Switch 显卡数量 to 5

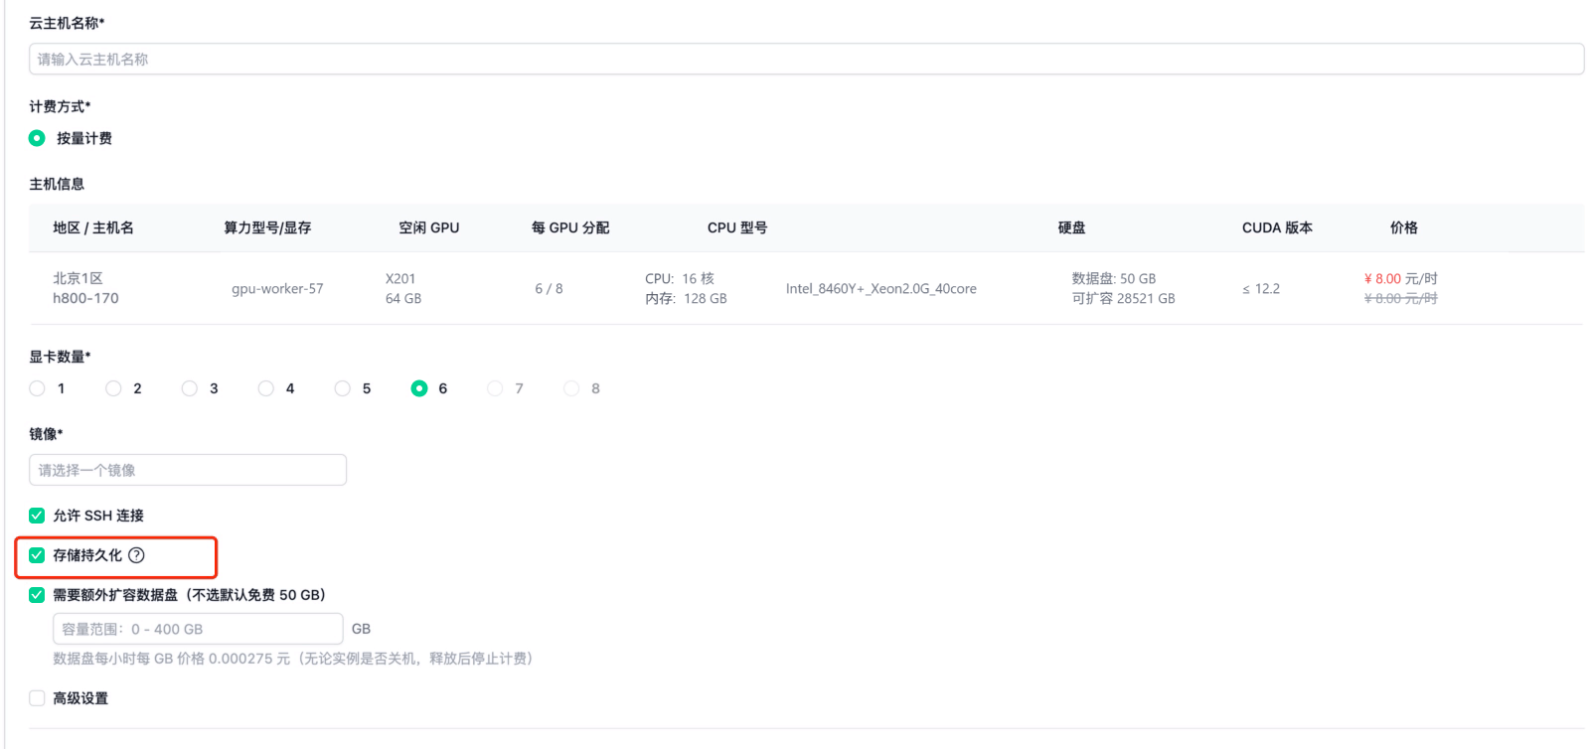click(x=343, y=388)
